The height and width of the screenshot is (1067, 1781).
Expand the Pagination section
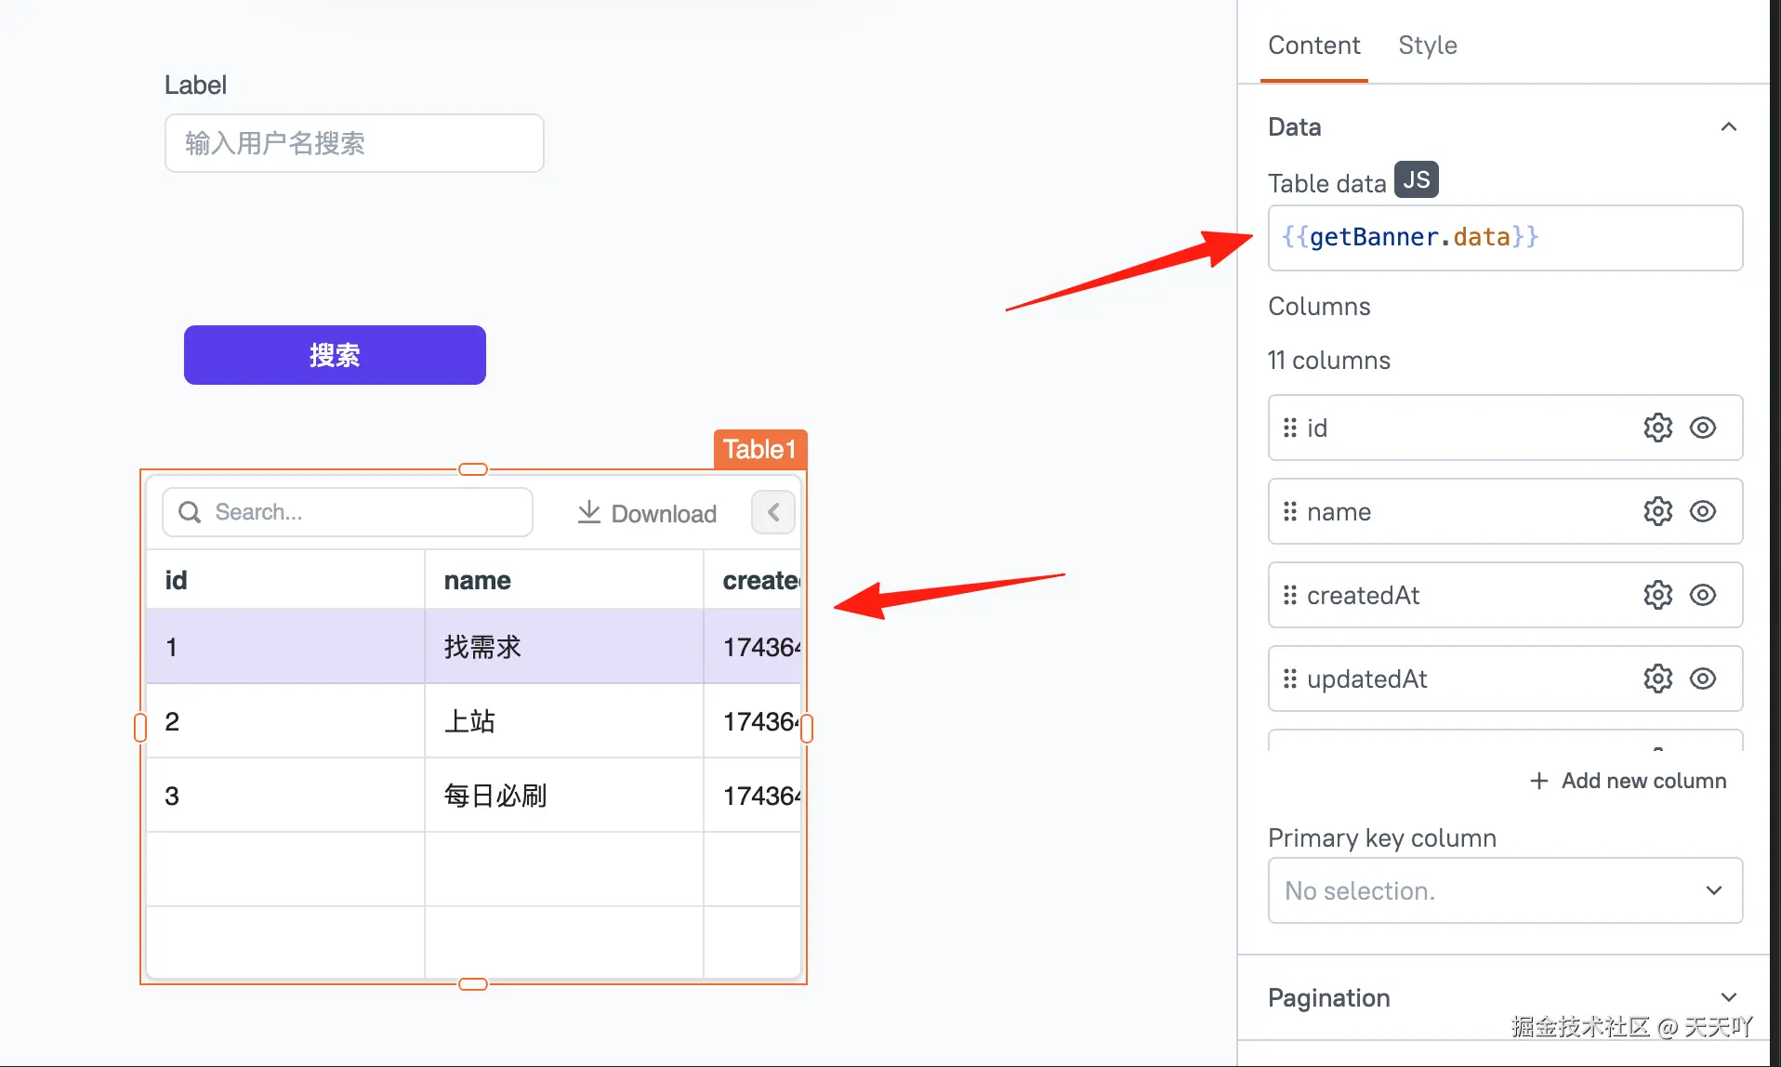click(x=1728, y=997)
